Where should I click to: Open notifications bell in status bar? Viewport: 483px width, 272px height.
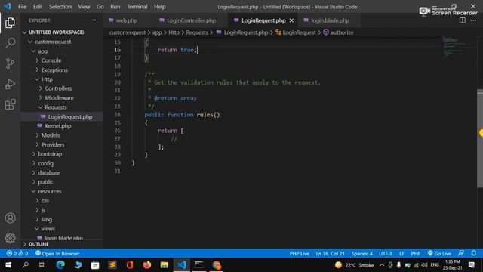[474, 253]
